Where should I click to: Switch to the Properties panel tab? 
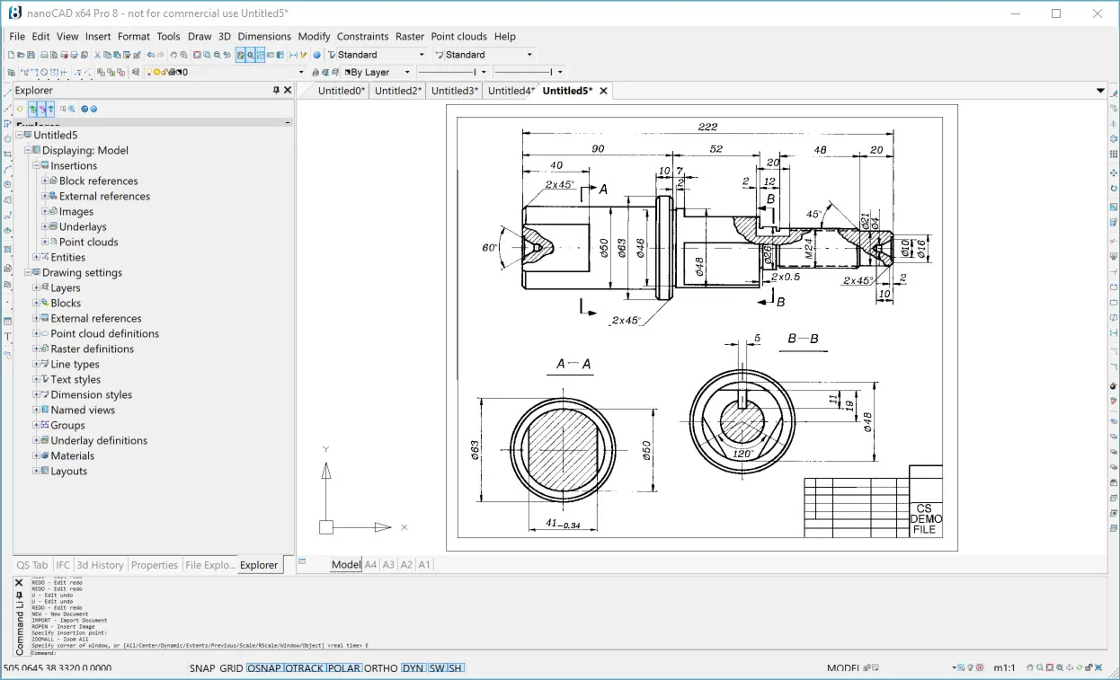tap(155, 565)
